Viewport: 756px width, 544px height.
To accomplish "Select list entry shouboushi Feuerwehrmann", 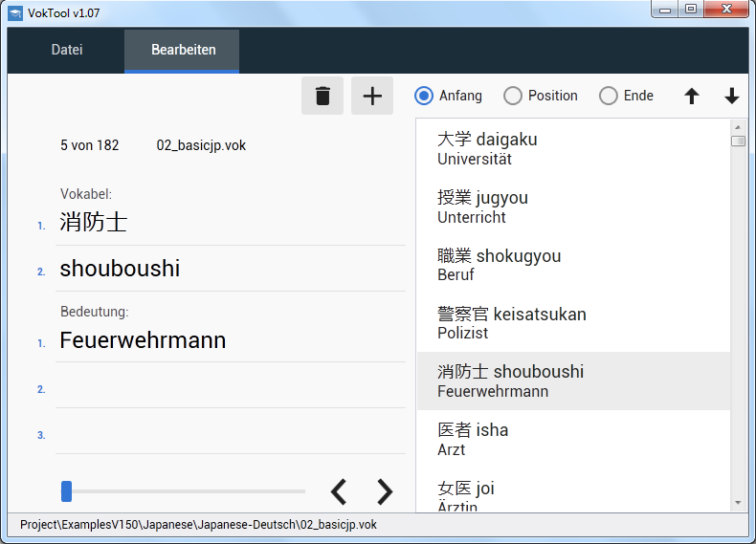I will [x=574, y=381].
